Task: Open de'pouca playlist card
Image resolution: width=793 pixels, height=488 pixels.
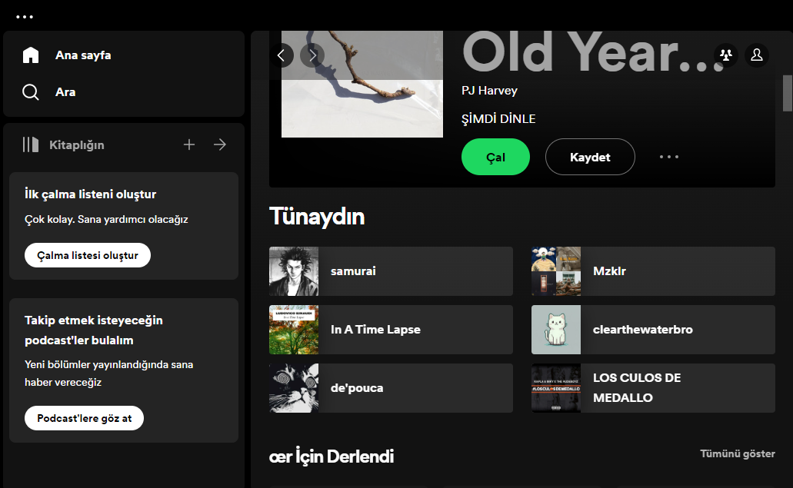Action: [x=391, y=388]
